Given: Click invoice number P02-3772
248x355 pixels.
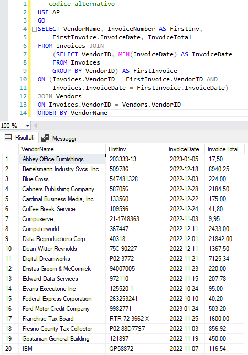Looking at the screenshot, I should [x=122, y=259].
